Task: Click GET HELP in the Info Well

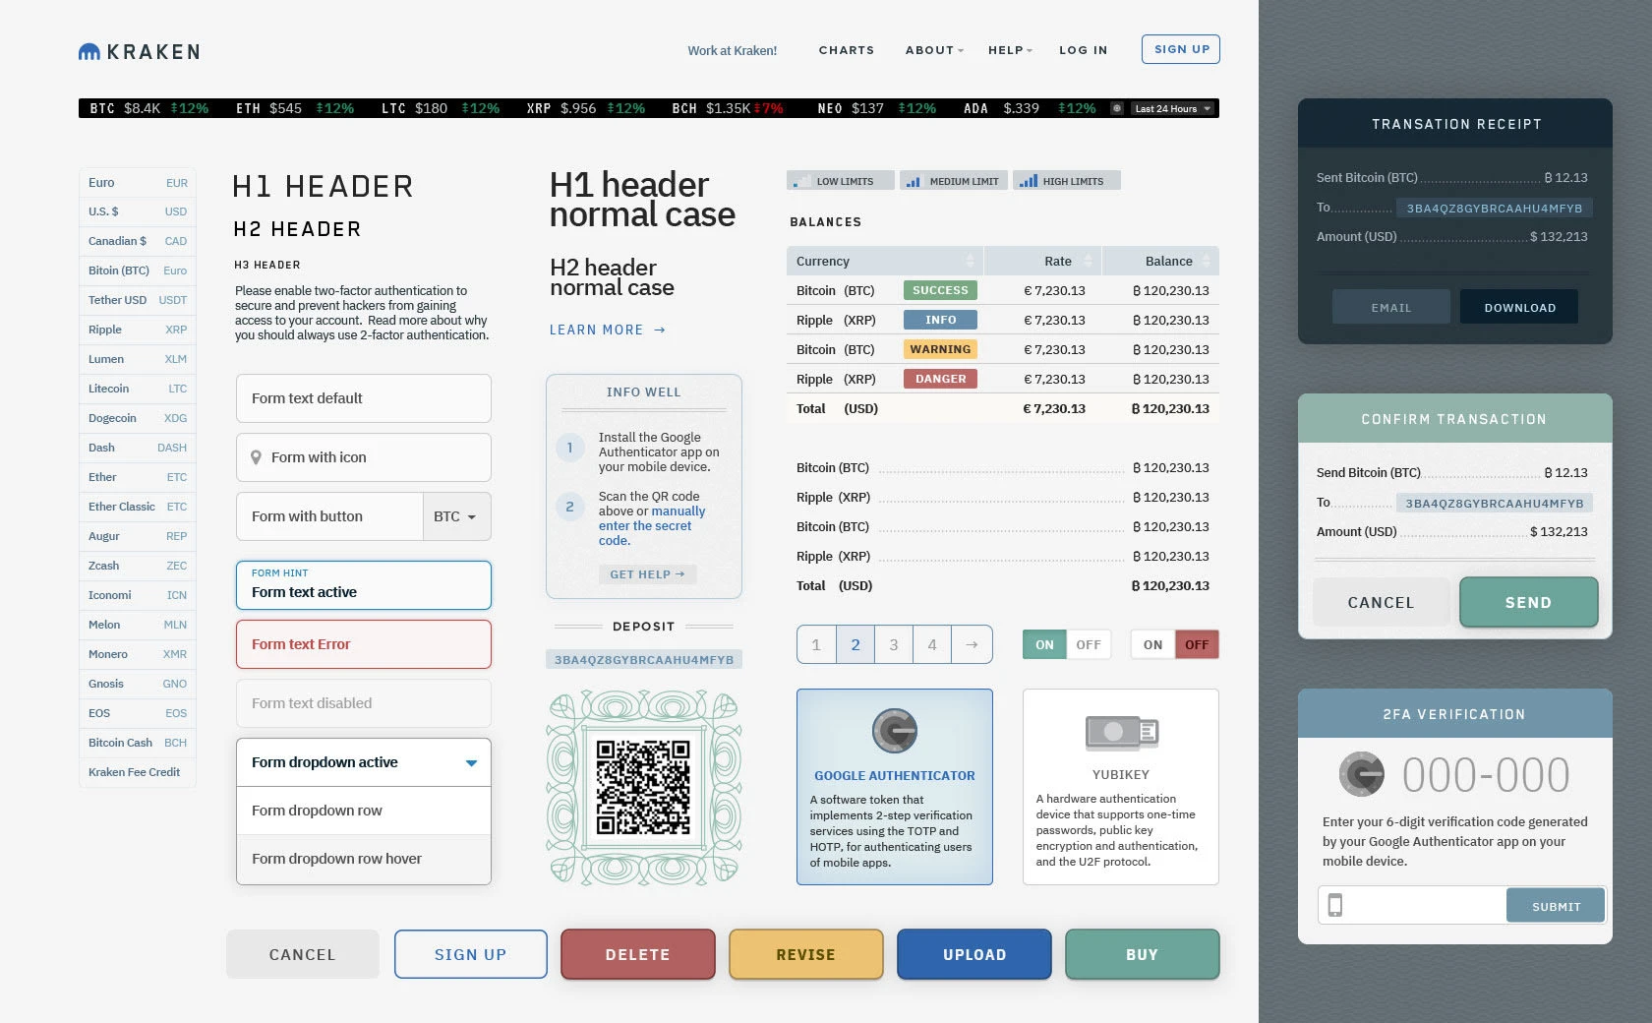Action: pyautogui.click(x=647, y=574)
